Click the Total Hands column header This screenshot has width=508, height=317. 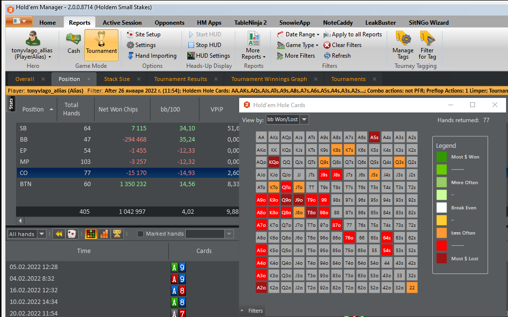point(71,109)
